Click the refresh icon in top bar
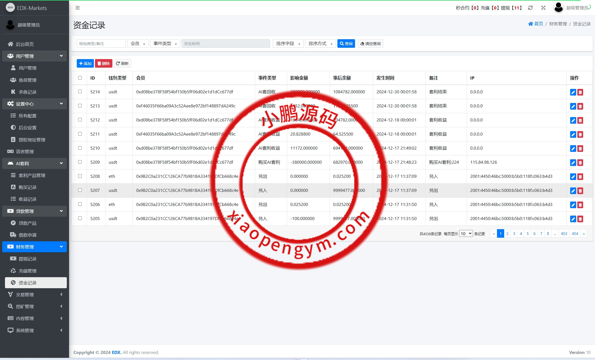The height and width of the screenshot is (360, 595). (x=530, y=8)
